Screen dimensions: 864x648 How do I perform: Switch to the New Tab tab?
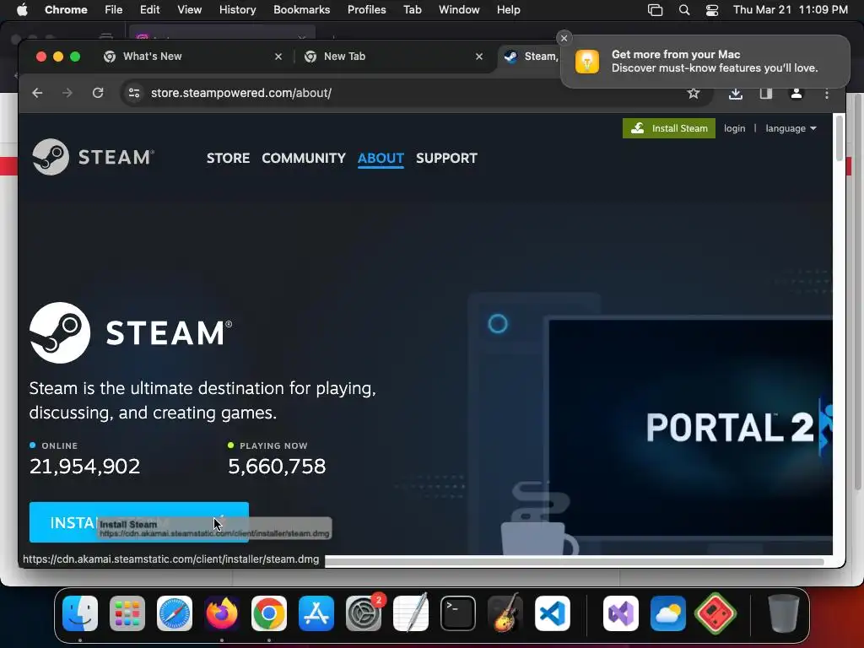(x=394, y=57)
